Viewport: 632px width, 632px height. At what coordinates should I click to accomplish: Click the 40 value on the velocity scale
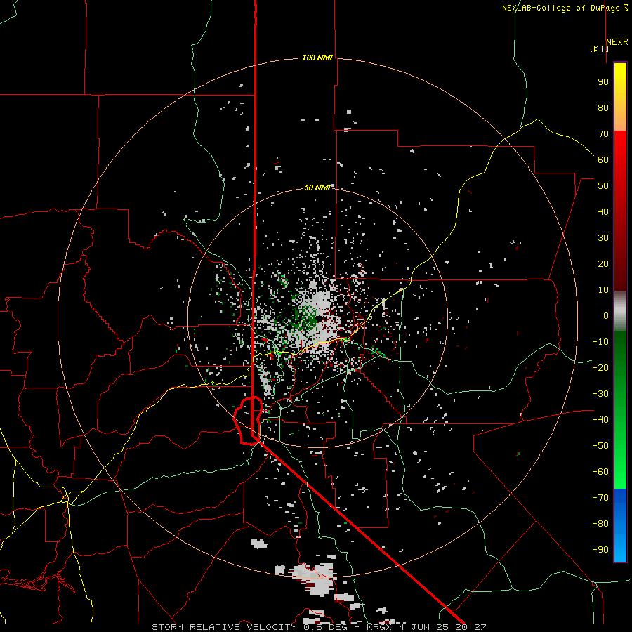click(x=603, y=212)
